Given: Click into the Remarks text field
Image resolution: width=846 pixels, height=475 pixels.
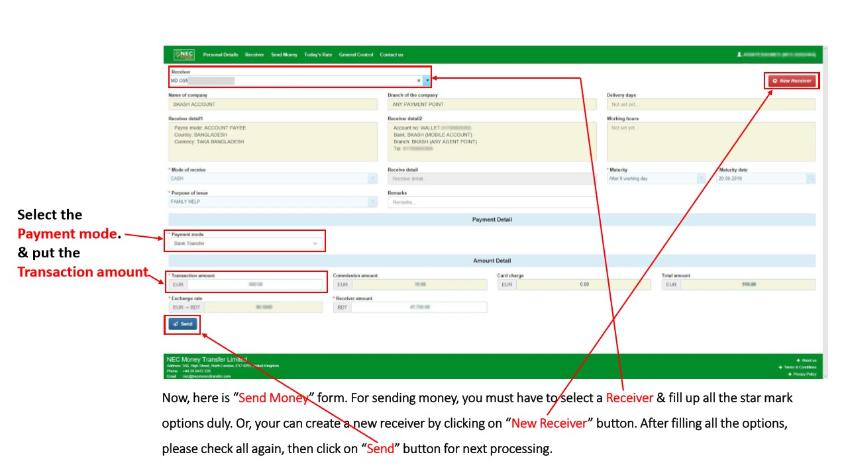Looking at the screenshot, I should point(491,202).
